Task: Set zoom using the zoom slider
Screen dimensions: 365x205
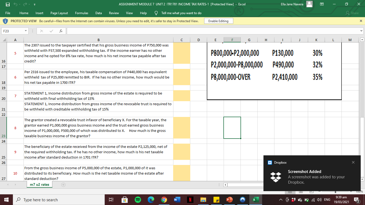Action: (335, 191)
